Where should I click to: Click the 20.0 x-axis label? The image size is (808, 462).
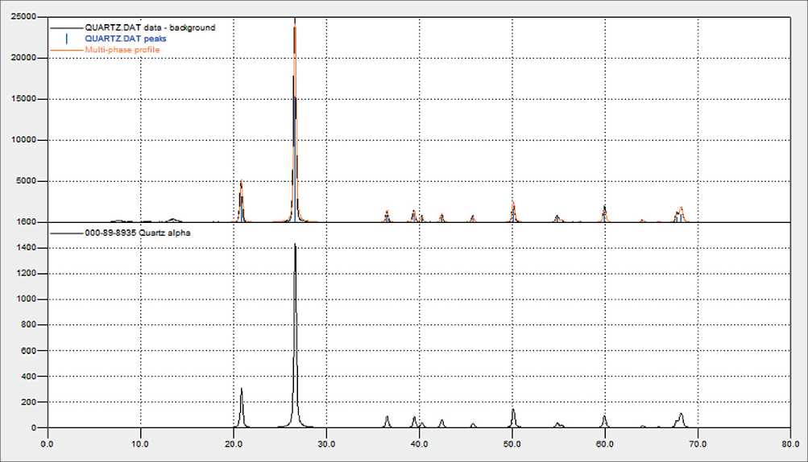coord(233,444)
